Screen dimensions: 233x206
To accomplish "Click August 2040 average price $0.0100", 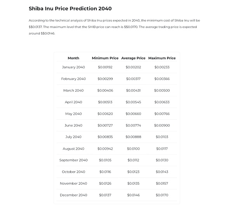I will click(x=133, y=149).
